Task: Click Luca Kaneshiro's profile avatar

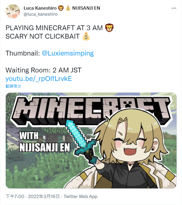Action: [x=13, y=11]
